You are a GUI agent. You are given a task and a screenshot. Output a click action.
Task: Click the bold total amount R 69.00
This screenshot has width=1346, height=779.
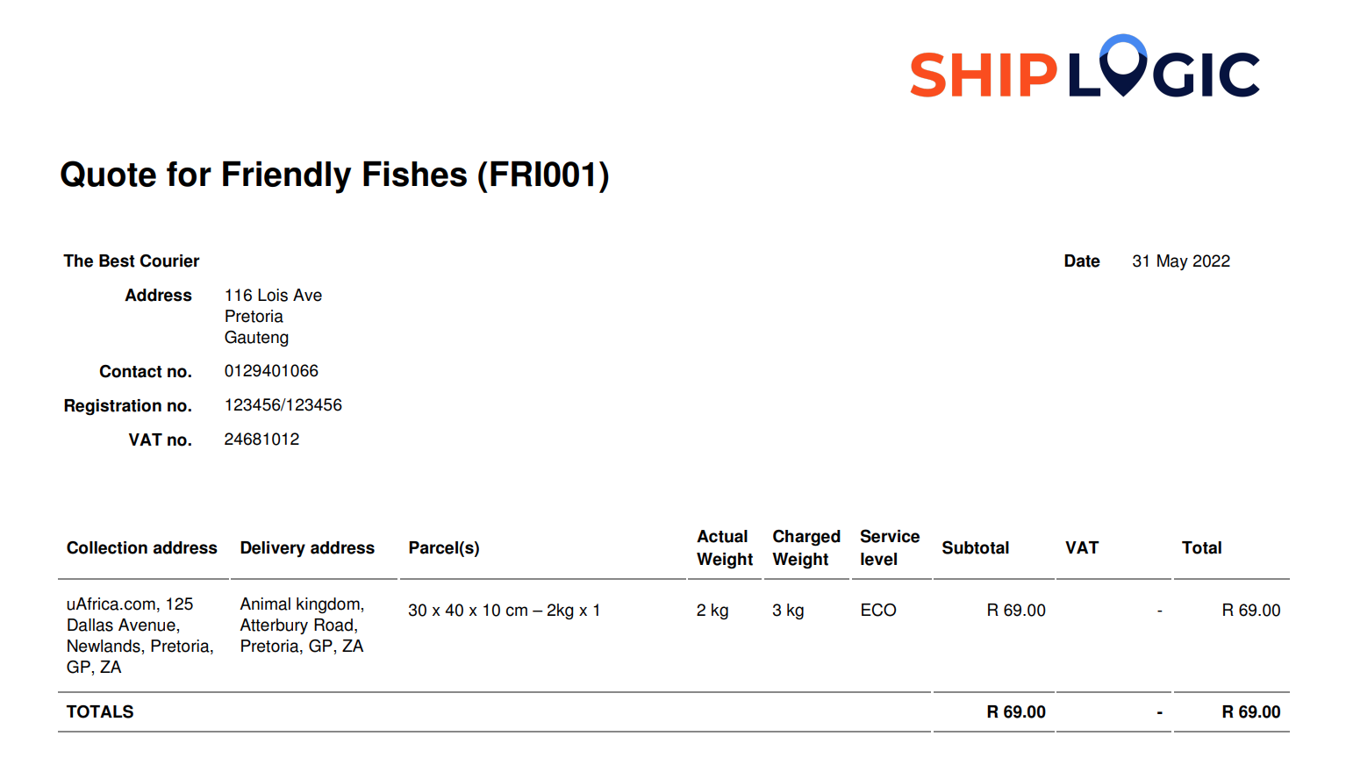[1251, 711]
